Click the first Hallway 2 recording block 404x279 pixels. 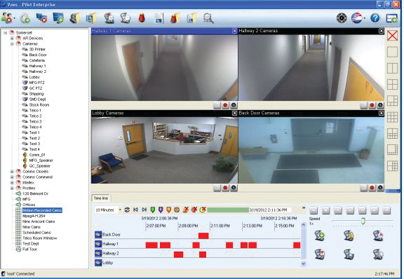(x=179, y=254)
